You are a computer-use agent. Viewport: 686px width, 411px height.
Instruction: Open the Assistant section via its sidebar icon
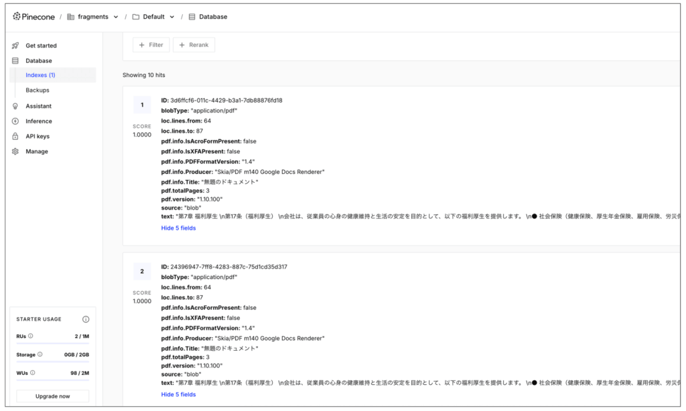[x=15, y=106]
